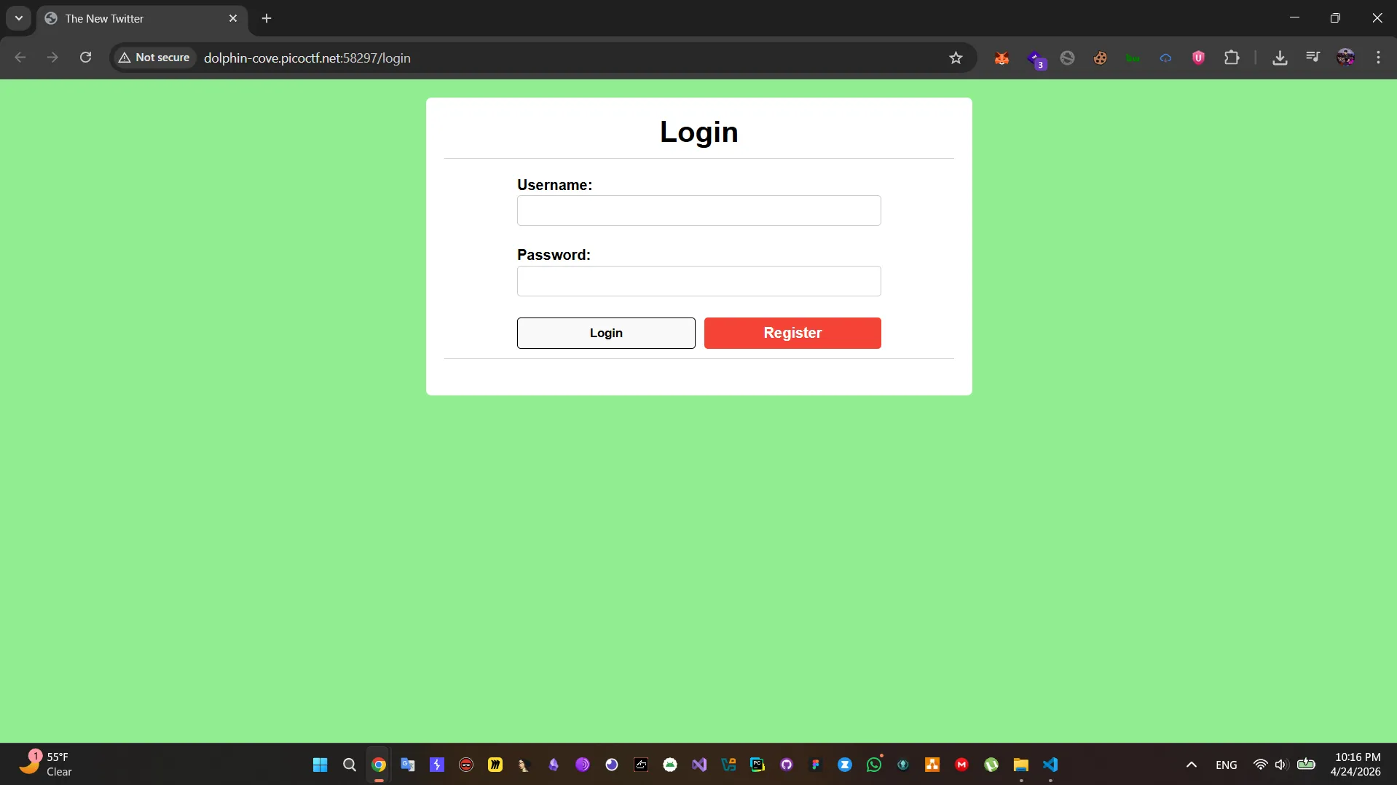
Task: Show Chrome downloads
Action: coord(1280,58)
